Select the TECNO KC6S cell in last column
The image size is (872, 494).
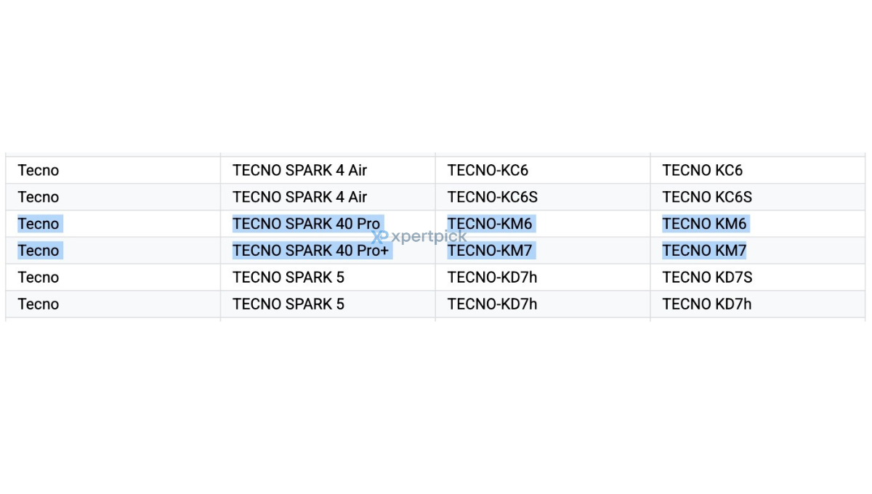tap(758, 197)
